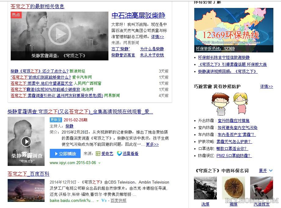Open the 未从片子收钱 link
Screen dimensions: 281x208
152,55
